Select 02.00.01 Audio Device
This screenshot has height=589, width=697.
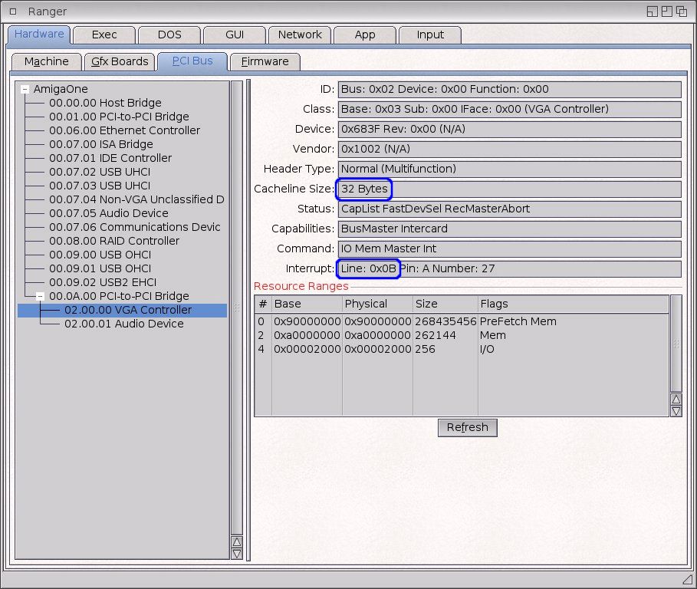(x=124, y=324)
